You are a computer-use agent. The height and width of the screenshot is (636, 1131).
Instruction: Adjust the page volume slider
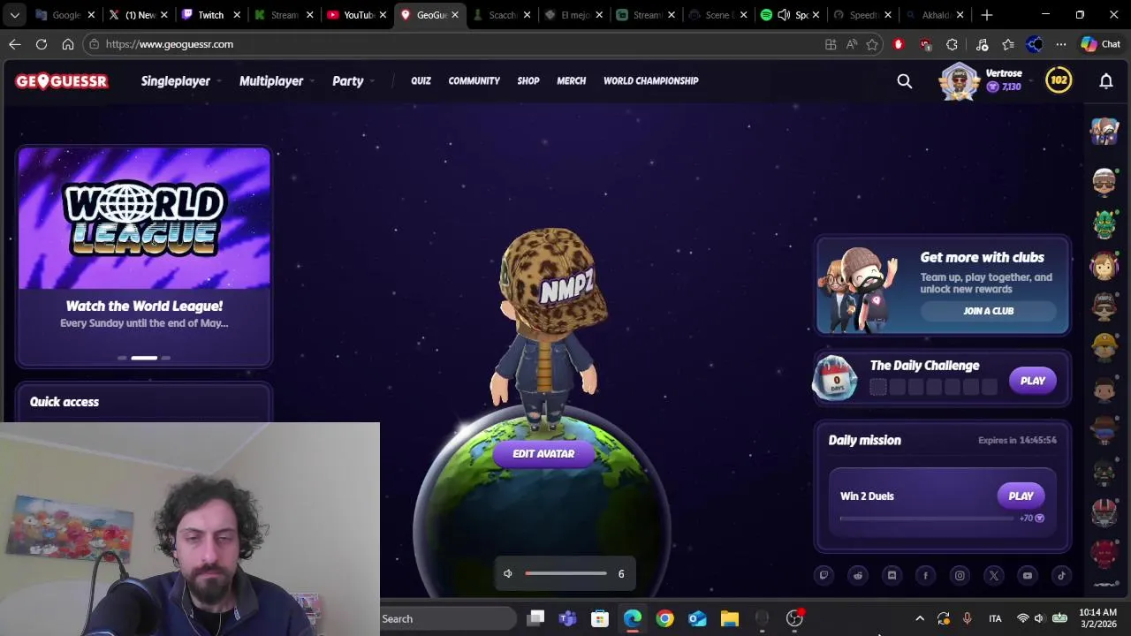coord(565,574)
